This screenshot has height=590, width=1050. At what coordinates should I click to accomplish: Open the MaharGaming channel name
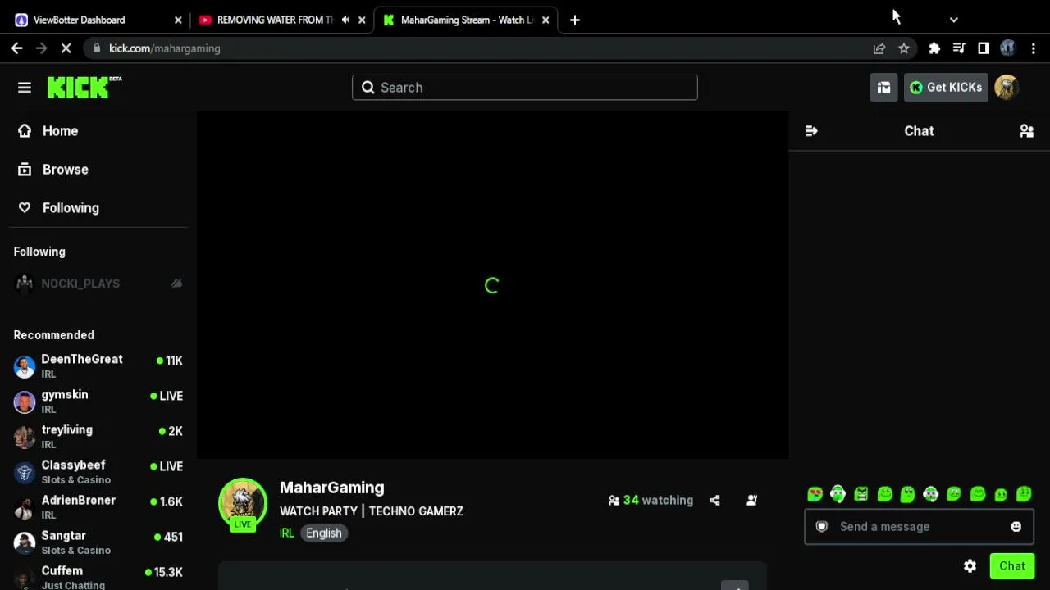[x=331, y=488]
